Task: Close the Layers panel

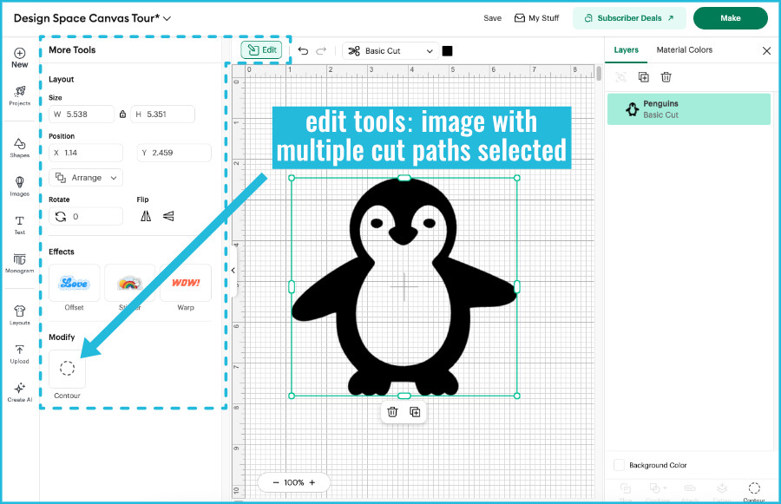Action: (766, 50)
